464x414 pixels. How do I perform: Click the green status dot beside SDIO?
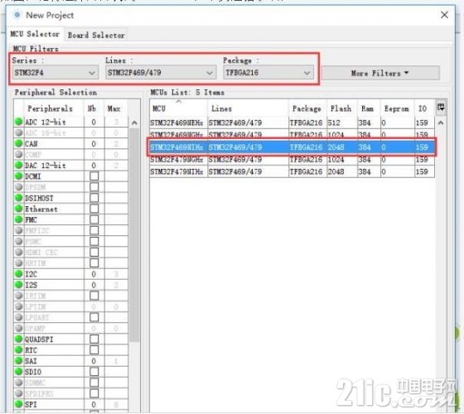point(18,372)
